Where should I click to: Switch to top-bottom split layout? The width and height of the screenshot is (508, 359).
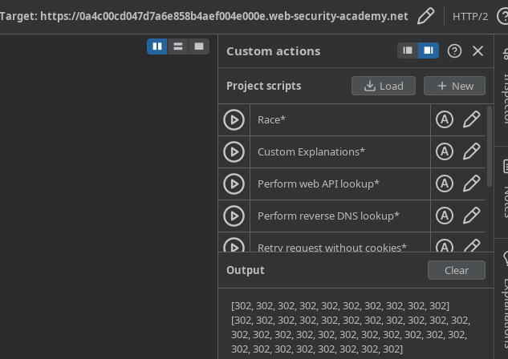pos(178,46)
